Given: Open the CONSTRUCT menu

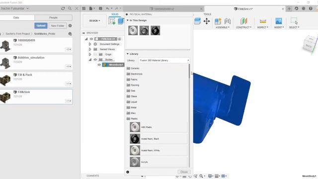Looking at the screenshot, I should pyautogui.click(x=243, y=27).
